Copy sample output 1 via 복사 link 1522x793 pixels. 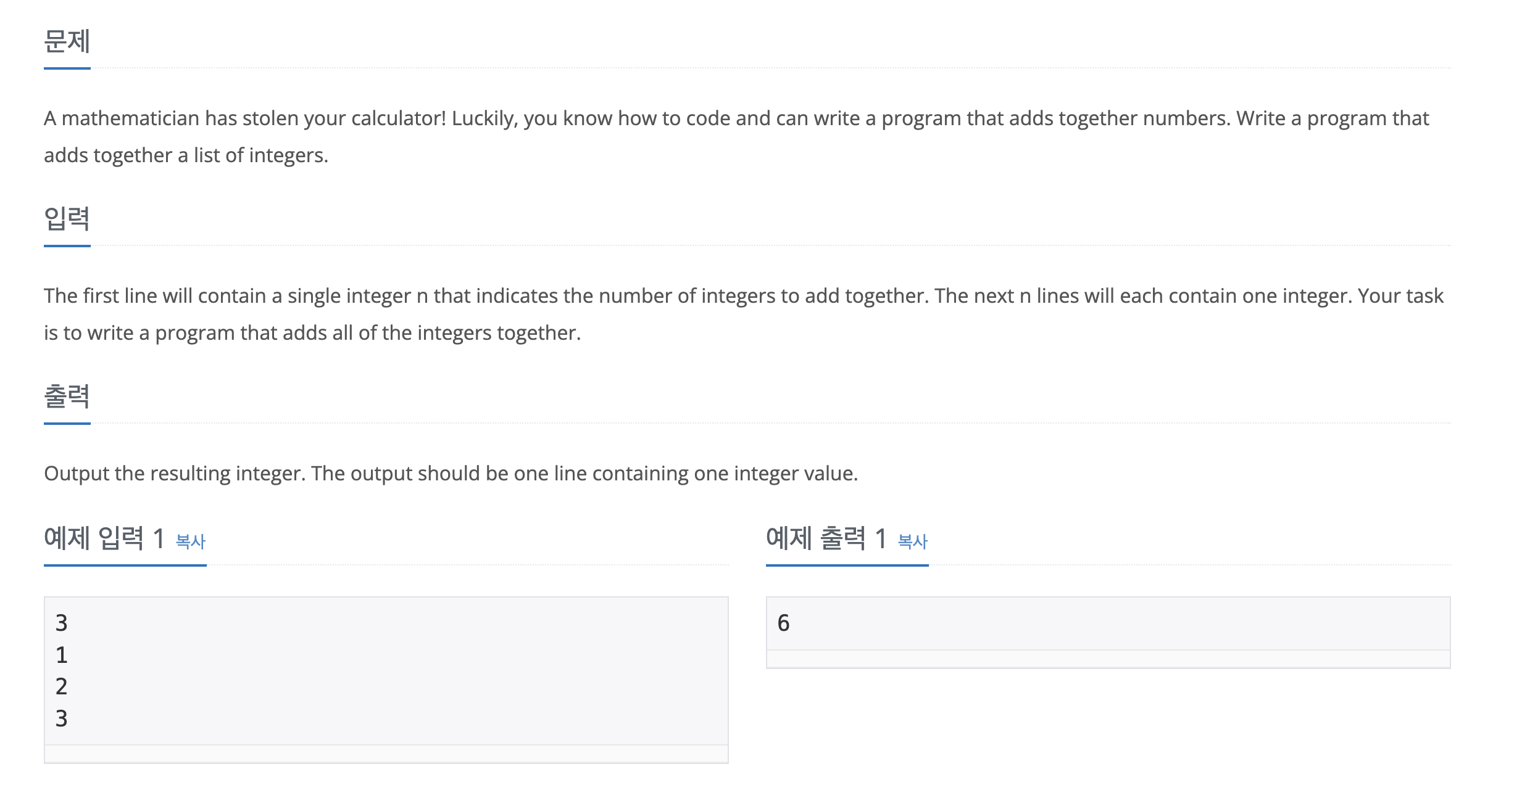(912, 541)
